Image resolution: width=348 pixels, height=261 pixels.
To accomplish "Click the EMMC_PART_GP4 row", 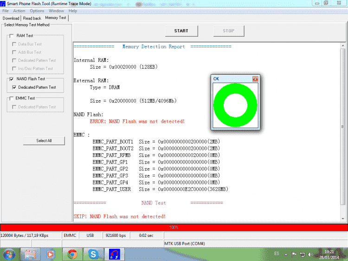I will (156, 183).
